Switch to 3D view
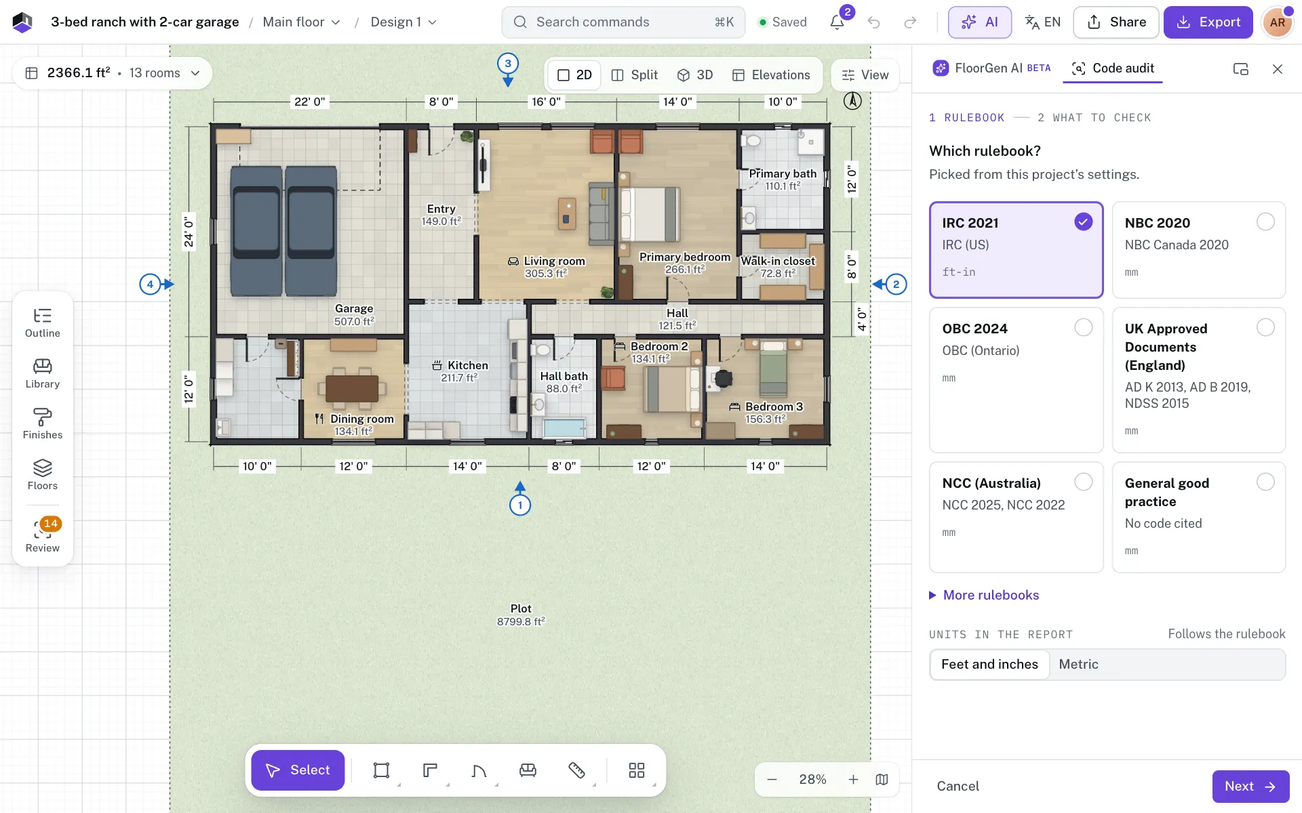This screenshot has width=1302, height=813. (x=696, y=75)
